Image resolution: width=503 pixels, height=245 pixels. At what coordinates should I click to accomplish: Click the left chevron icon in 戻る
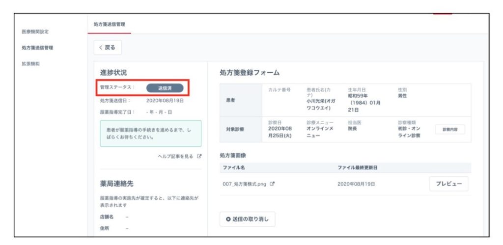tap(101, 48)
